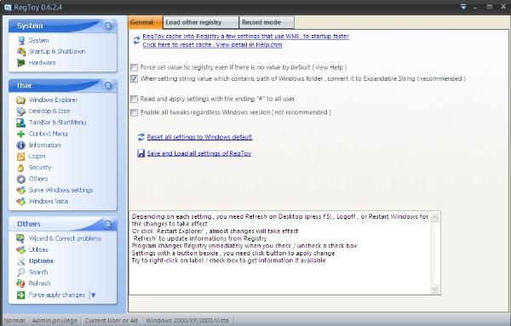The height and width of the screenshot is (326, 511).
Task: Select the Security lock icon
Action: pos(20,168)
